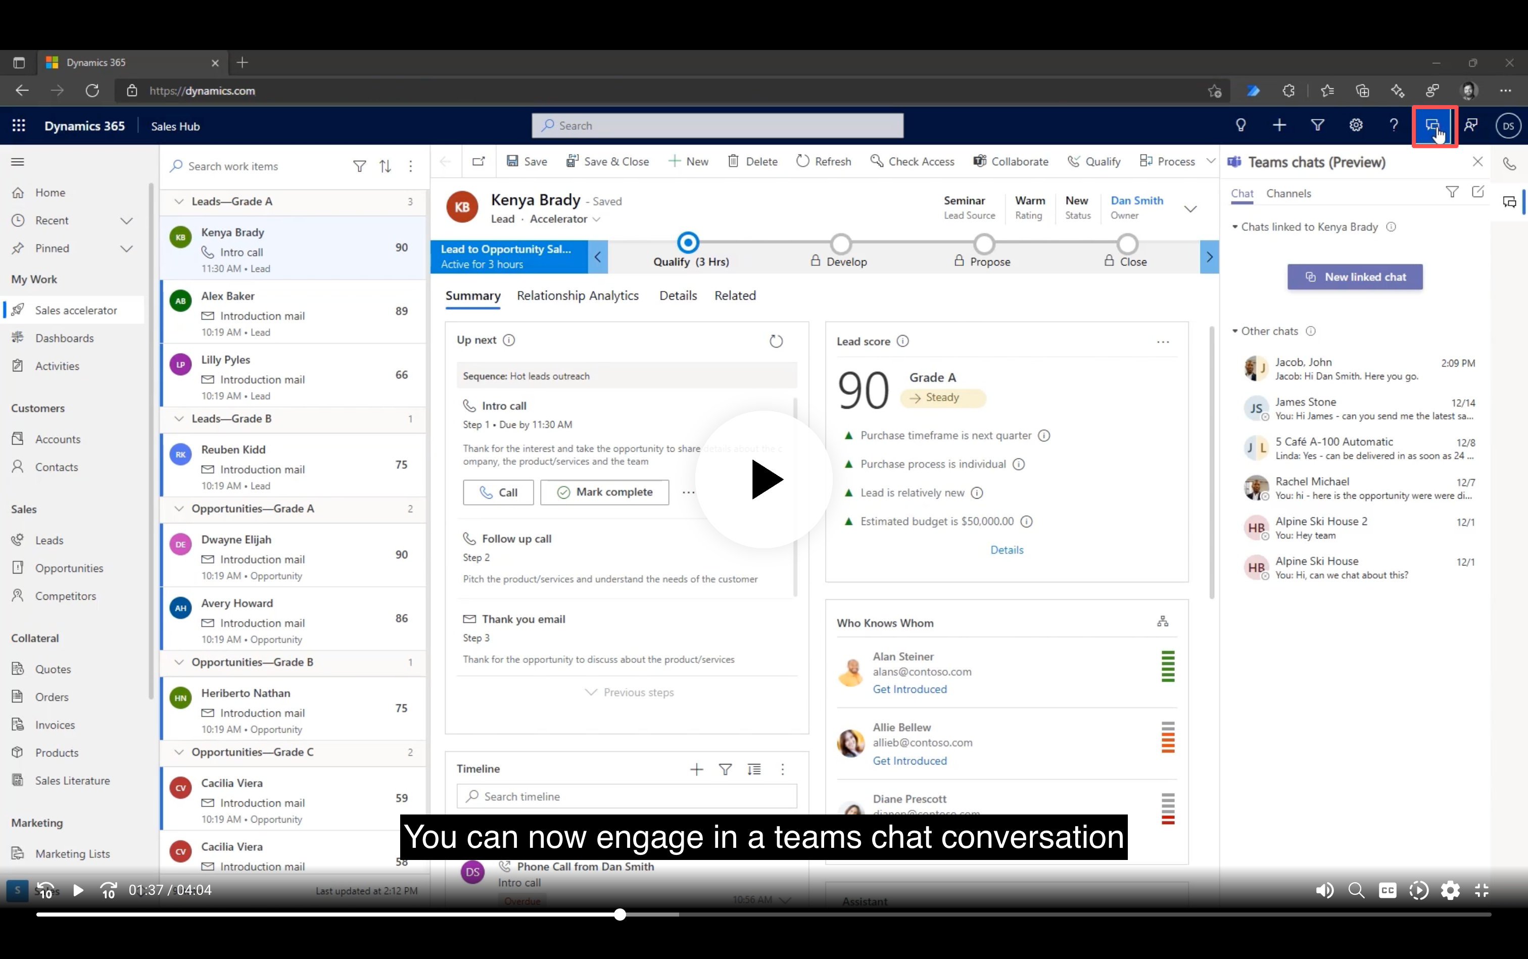
Task: Expand the record header details chevron
Action: [x=1190, y=209]
